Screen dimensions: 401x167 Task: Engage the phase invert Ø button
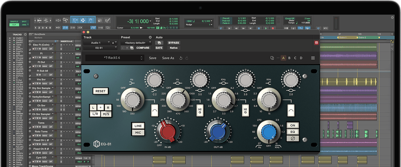click(x=293, y=138)
